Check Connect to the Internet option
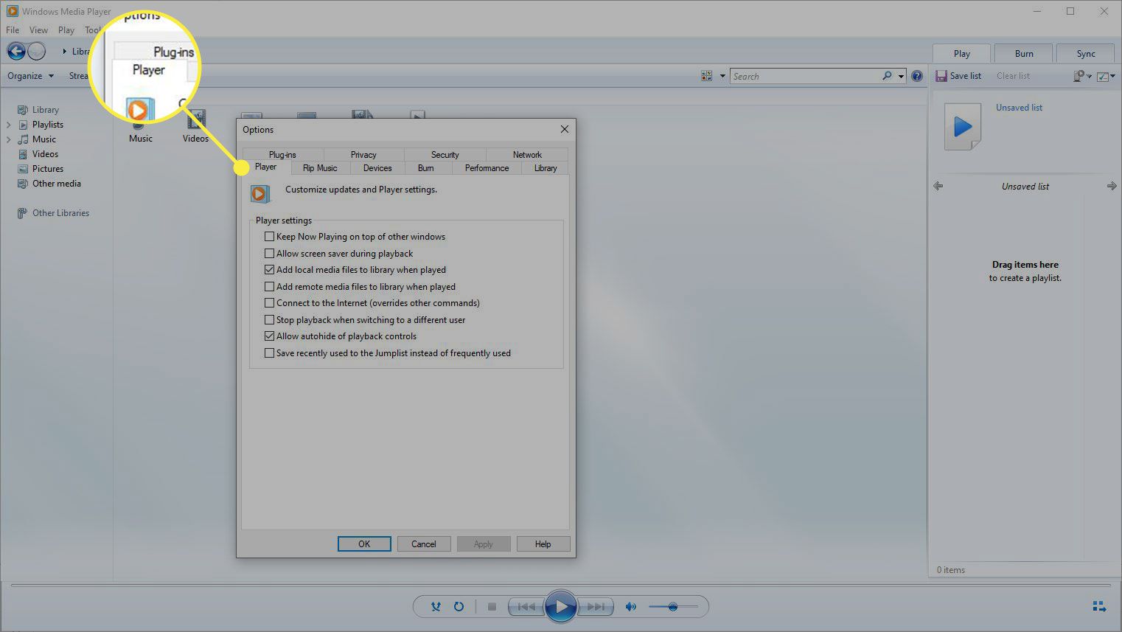Screen dimensions: 1122x632 click(x=270, y=303)
